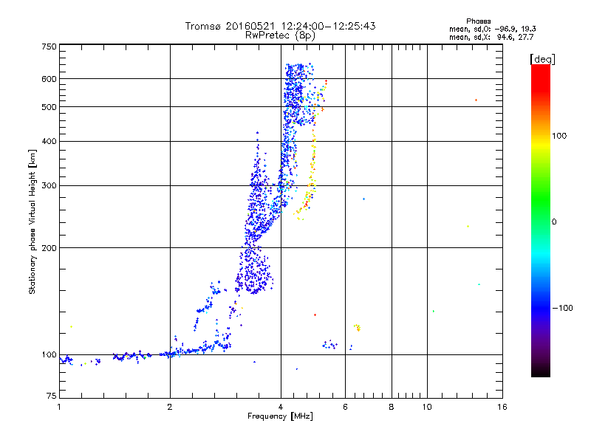Click the 'mean, sd,X: 94.6, 27.7' text
The width and height of the screenshot is (591, 443).
pyautogui.click(x=491, y=37)
